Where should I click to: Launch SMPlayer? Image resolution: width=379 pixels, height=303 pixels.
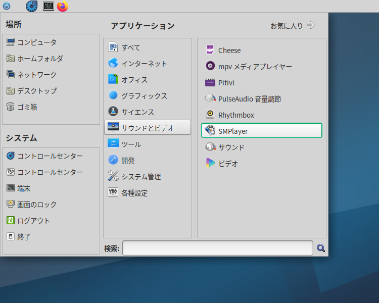(x=262, y=130)
